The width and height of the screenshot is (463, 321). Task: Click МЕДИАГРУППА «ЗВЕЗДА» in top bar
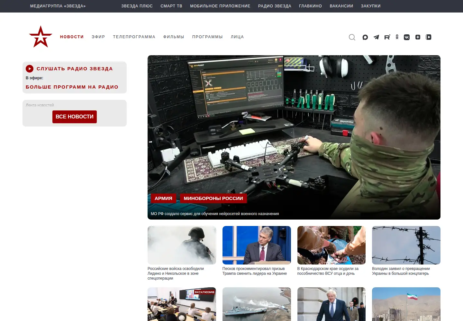point(58,6)
